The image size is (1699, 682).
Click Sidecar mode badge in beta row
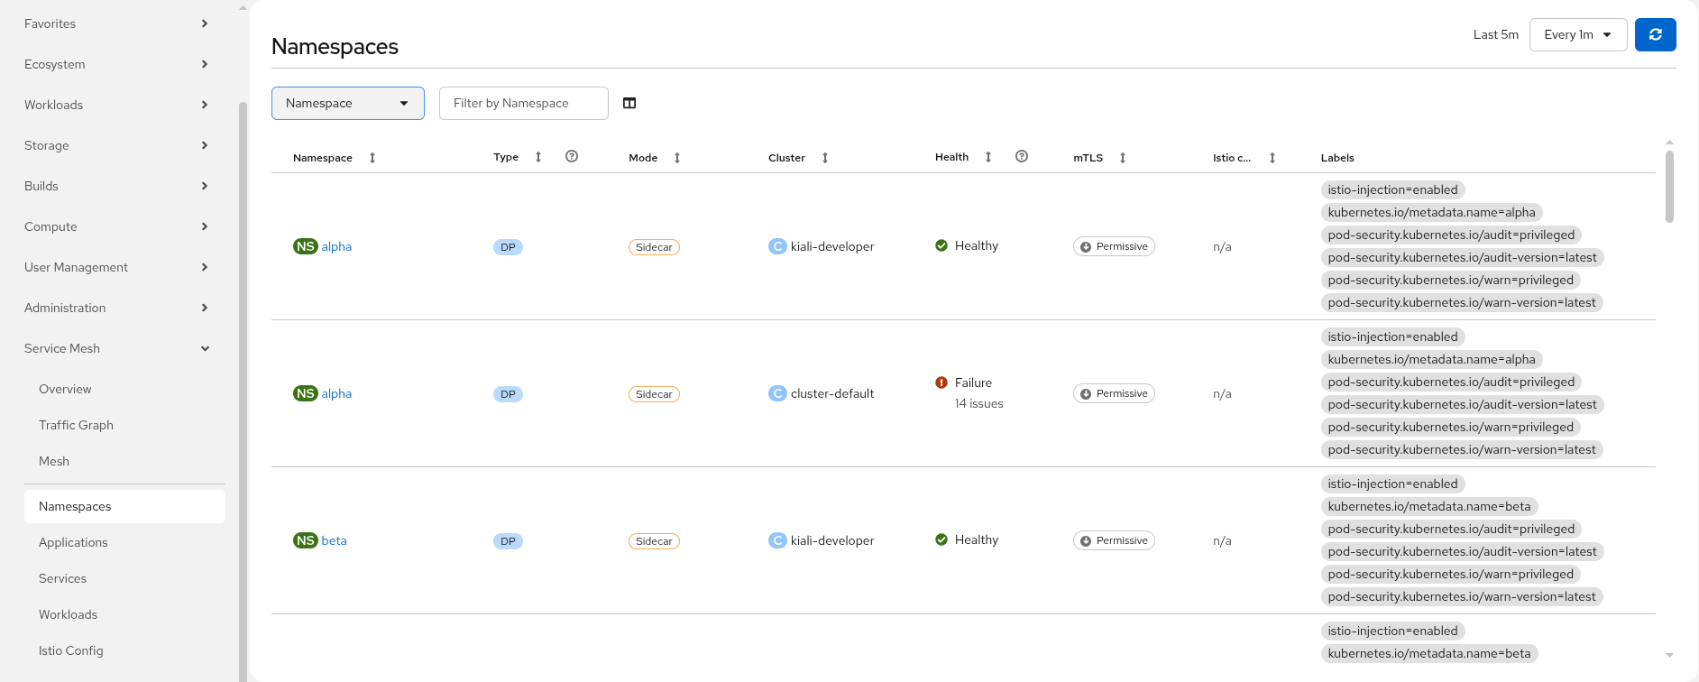654,541
